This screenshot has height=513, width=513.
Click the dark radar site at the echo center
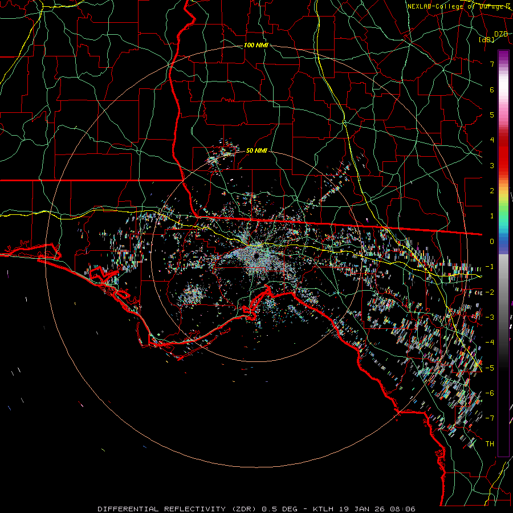257,256
